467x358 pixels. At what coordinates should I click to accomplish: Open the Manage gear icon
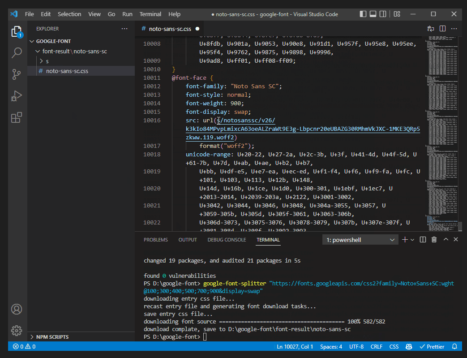(x=17, y=331)
